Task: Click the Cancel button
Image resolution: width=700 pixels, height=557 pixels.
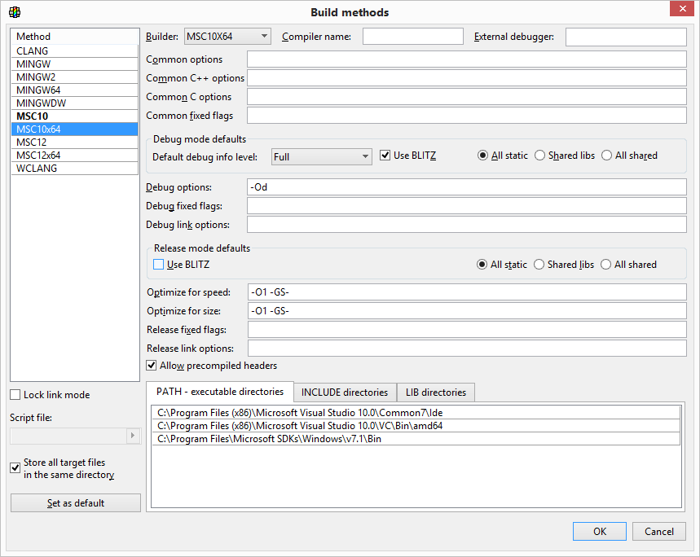Action: 658,532
